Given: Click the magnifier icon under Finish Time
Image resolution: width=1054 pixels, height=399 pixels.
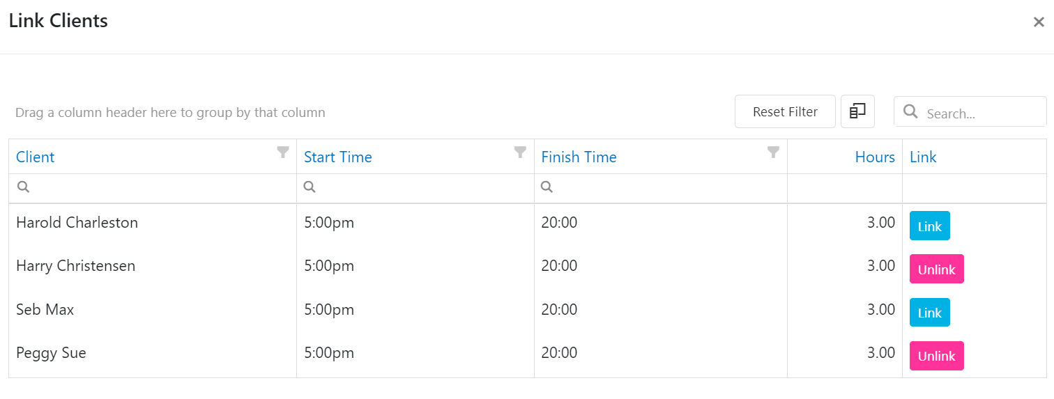Looking at the screenshot, I should pyautogui.click(x=547, y=187).
